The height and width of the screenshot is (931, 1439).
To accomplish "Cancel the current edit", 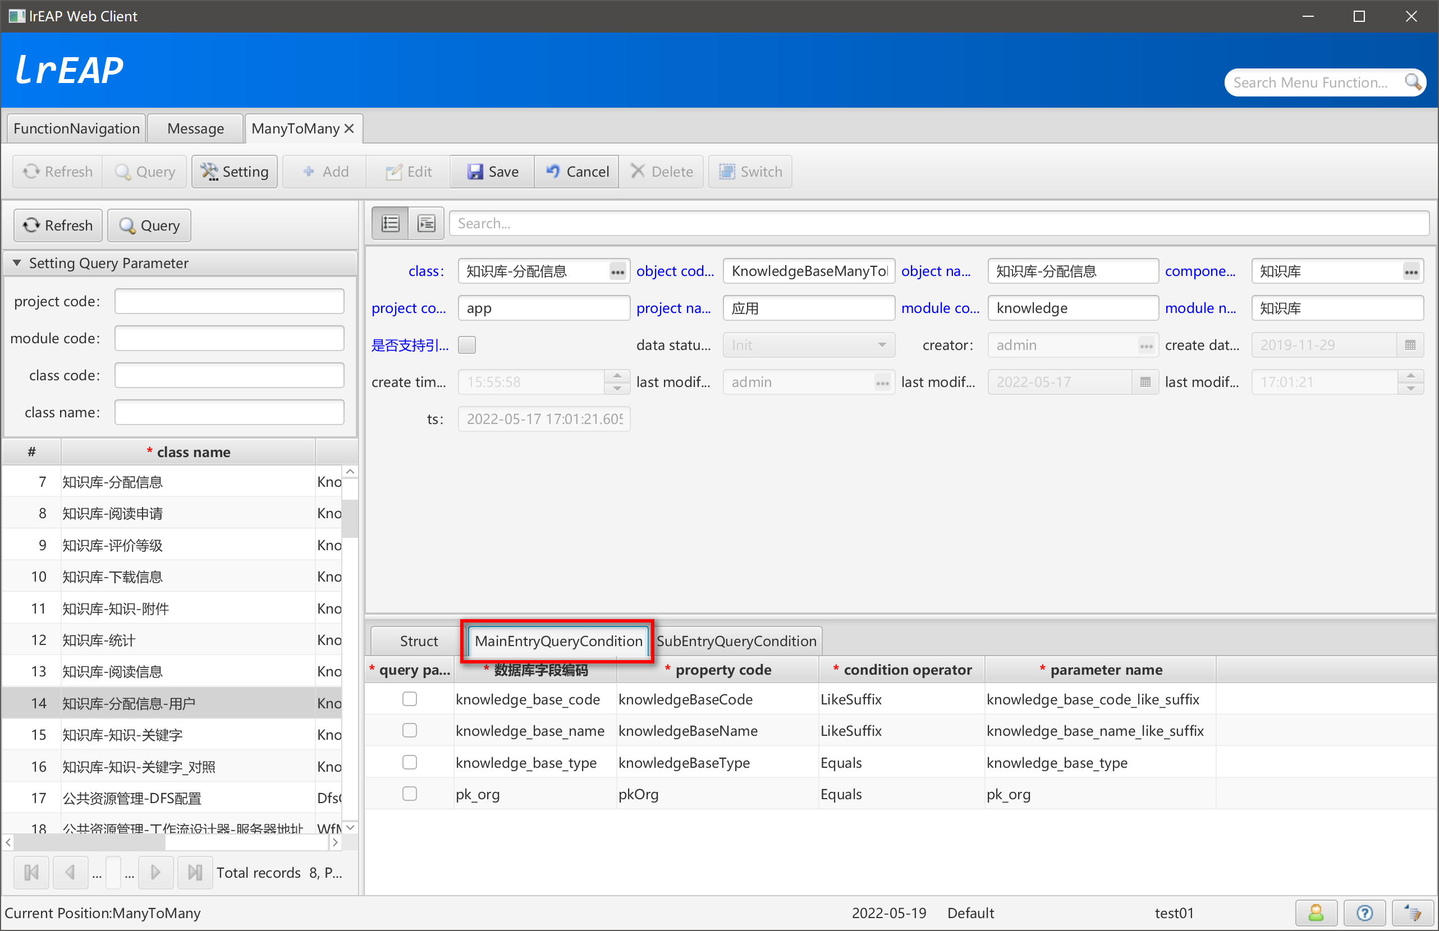I will pyautogui.click(x=577, y=172).
